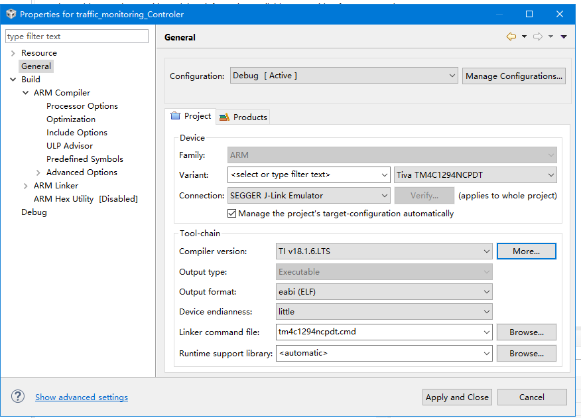Click the Apply and Close button
The width and height of the screenshot is (581, 418).
click(x=457, y=397)
